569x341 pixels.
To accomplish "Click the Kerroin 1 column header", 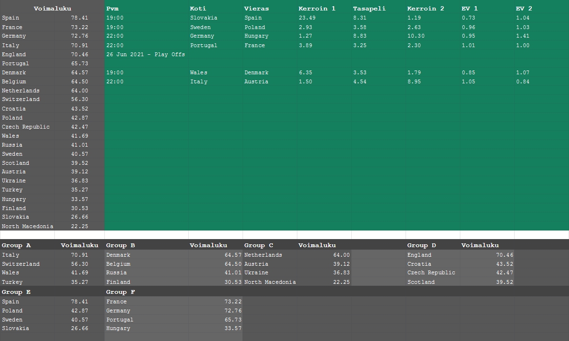I will click(317, 9).
